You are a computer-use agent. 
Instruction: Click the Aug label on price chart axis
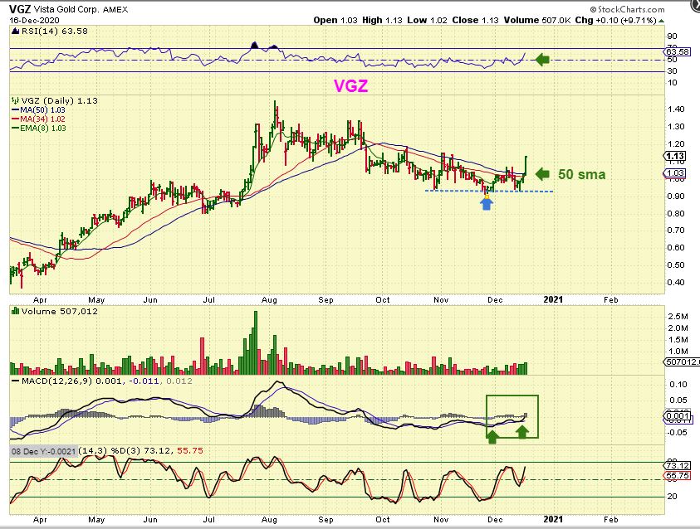pos(269,300)
